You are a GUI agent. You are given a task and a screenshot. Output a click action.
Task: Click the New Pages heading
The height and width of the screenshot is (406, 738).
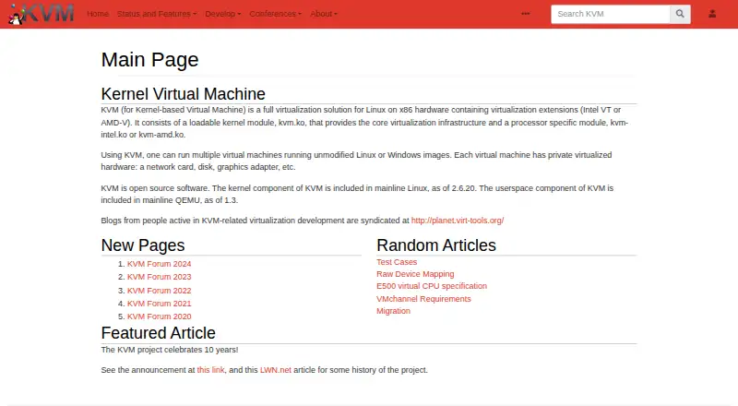point(143,245)
